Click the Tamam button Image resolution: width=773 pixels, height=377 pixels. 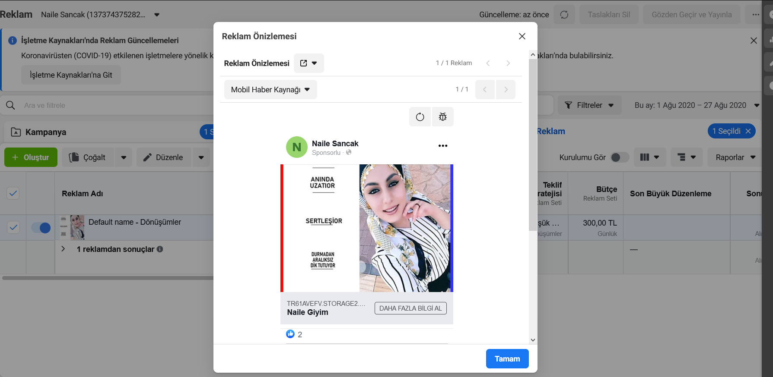(507, 359)
